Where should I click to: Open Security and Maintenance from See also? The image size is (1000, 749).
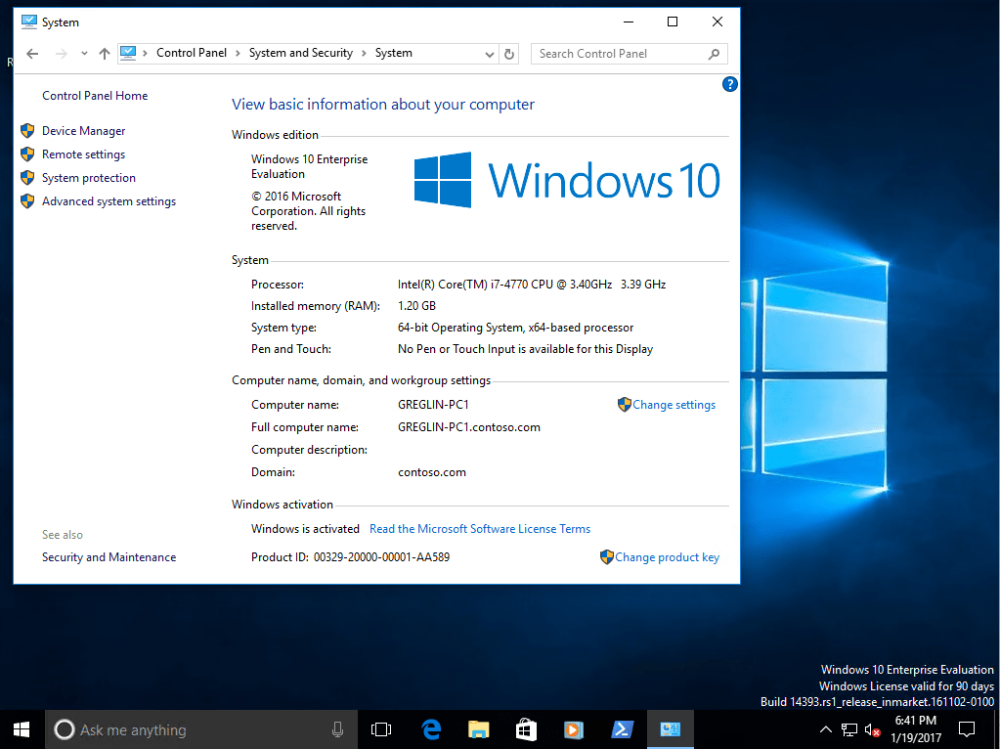pos(109,556)
